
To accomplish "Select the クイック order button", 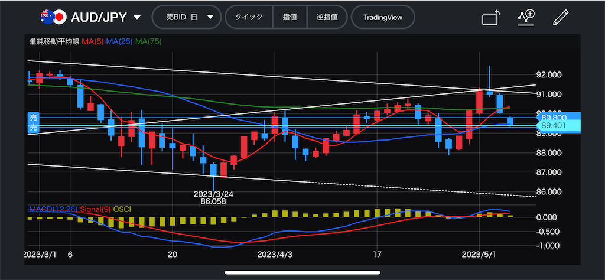I will tap(249, 17).
